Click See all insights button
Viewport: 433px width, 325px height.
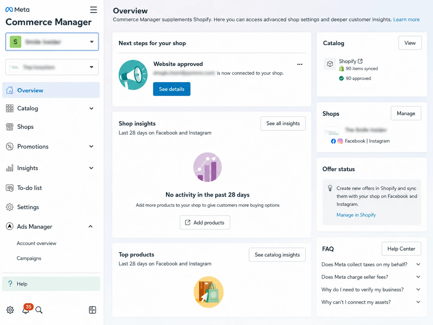coord(283,124)
